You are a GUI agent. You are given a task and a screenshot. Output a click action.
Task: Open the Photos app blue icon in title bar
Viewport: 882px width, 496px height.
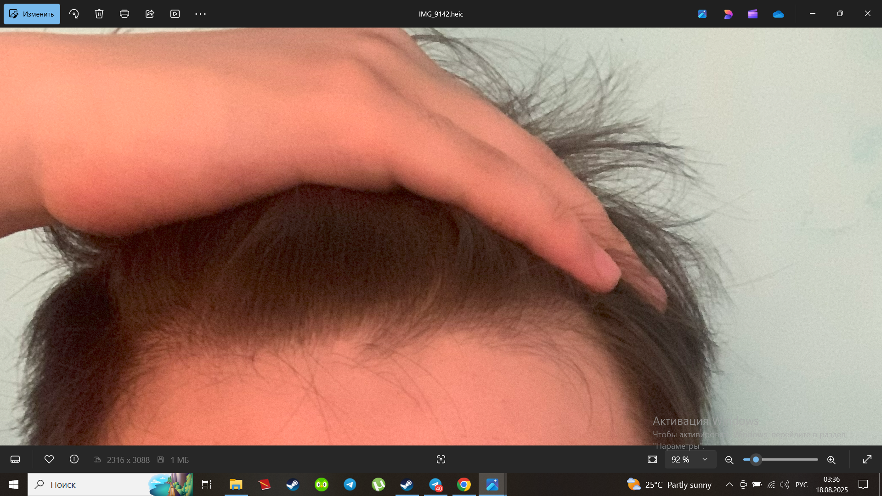pyautogui.click(x=702, y=14)
